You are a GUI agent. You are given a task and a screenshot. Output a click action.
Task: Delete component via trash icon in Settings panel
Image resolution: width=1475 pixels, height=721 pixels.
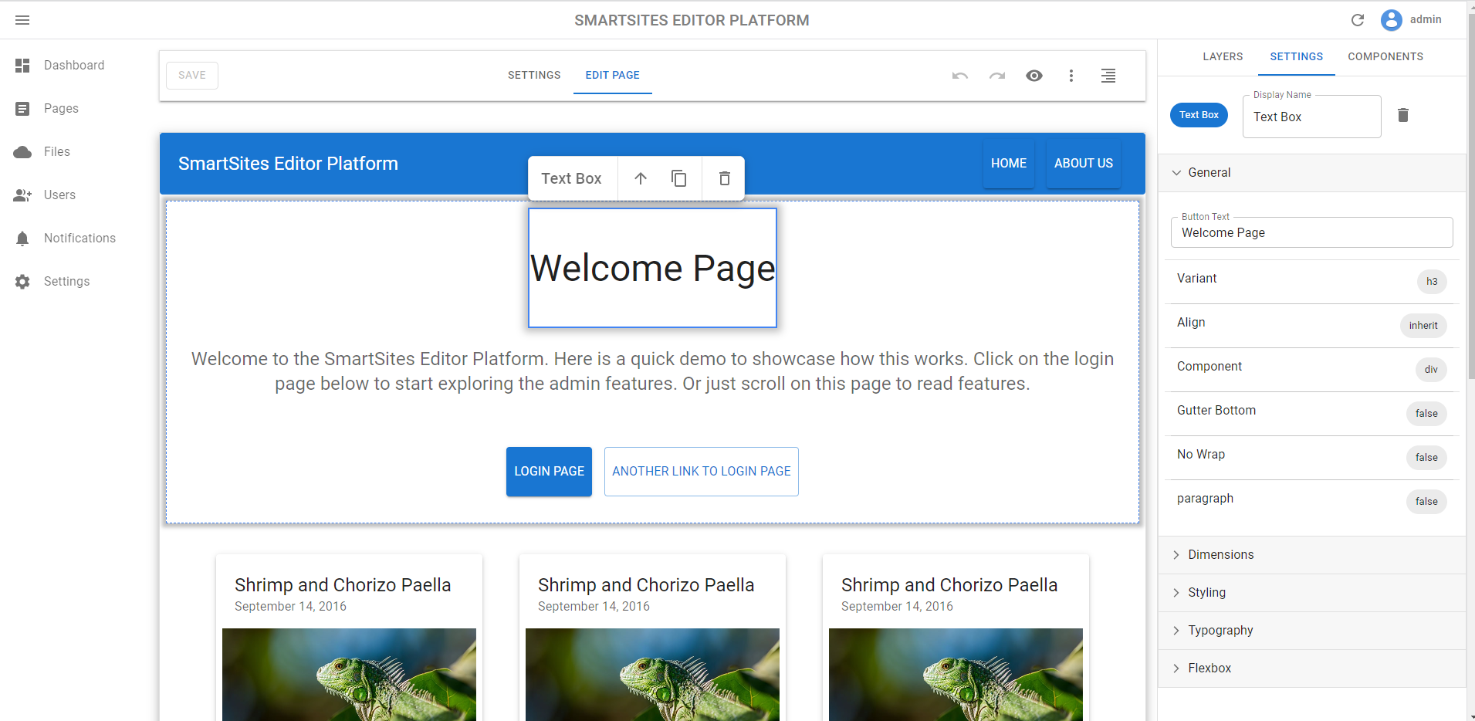(1403, 114)
